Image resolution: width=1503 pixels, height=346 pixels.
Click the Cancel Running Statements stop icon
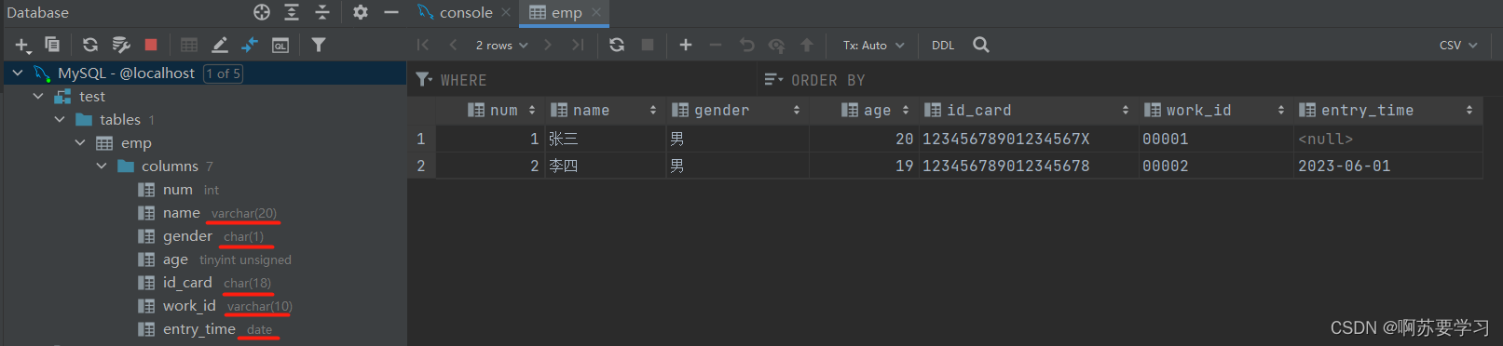[648, 45]
